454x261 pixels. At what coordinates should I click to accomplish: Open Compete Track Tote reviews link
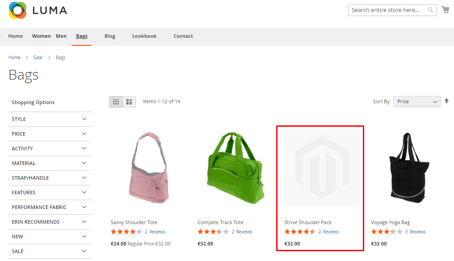tap(242, 232)
